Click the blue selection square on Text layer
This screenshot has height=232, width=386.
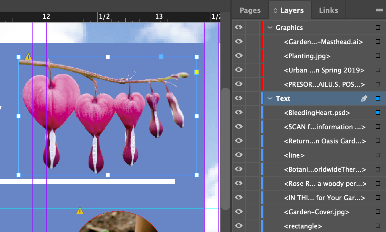point(378,98)
